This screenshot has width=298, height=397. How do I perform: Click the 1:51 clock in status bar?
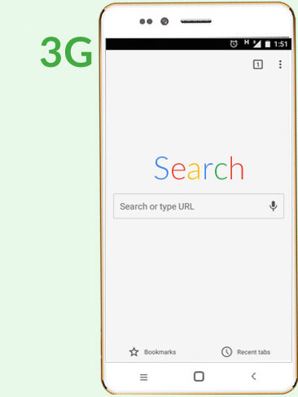pos(281,44)
